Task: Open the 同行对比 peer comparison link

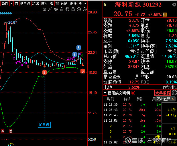Action: click(x=170, y=87)
